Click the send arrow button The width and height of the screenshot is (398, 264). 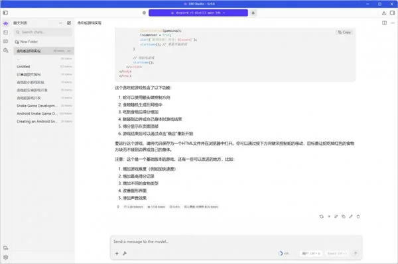tap(356, 253)
